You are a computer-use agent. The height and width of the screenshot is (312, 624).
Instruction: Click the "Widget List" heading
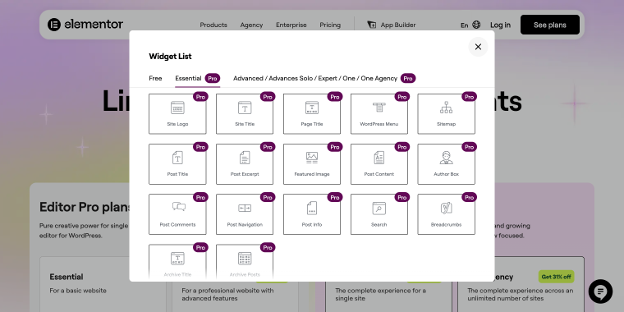pos(170,56)
